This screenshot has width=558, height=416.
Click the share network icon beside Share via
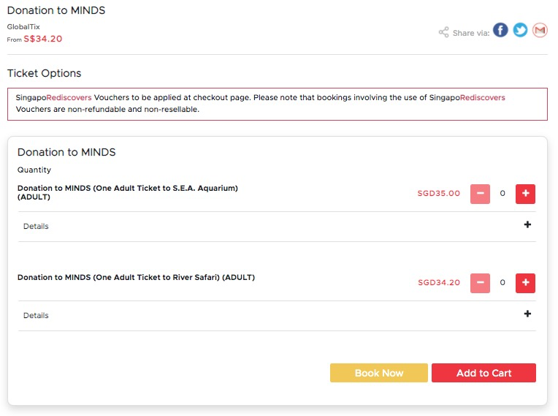click(443, 32)
